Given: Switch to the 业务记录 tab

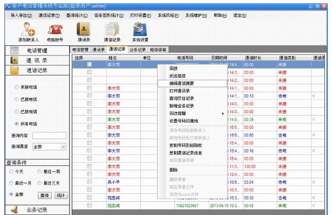Looking at the screenshot, I should tap(138, 50).
